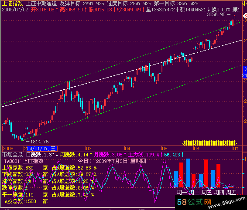This screenshot has height=210, width=247.
Task: Click the 占A股总数:1.20 % figure
Action: pos(73,181)
